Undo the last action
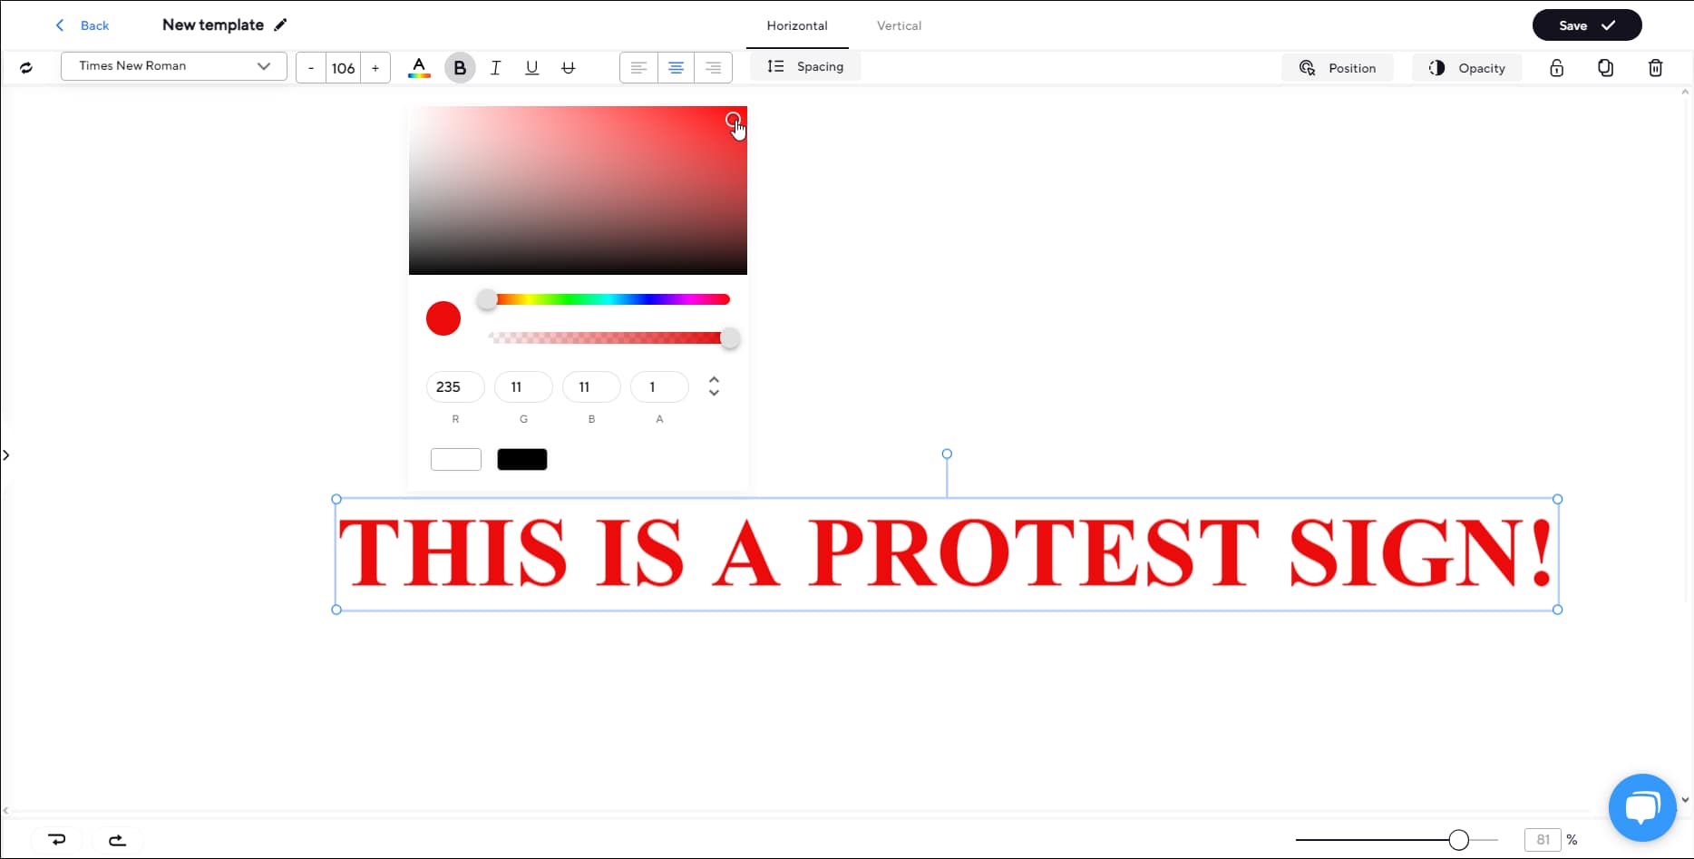This screenshot has width=1694, height=859. point(57,839)
